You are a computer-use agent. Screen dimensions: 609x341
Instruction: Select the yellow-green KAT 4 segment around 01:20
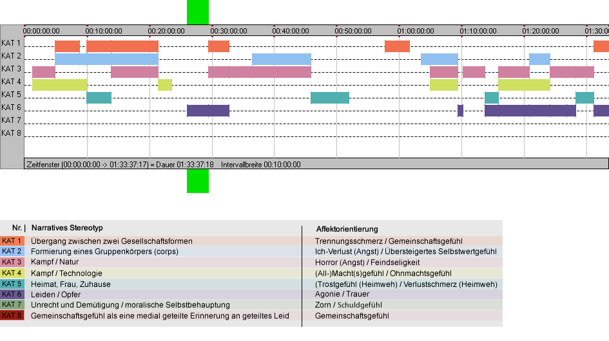525,84
